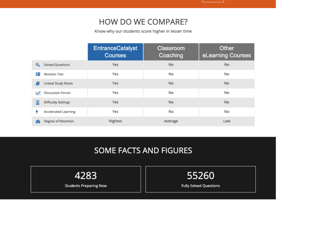The image size is (310, 232).
Task: Click the 4283 Students Preparing Now box
Action: 86,179
